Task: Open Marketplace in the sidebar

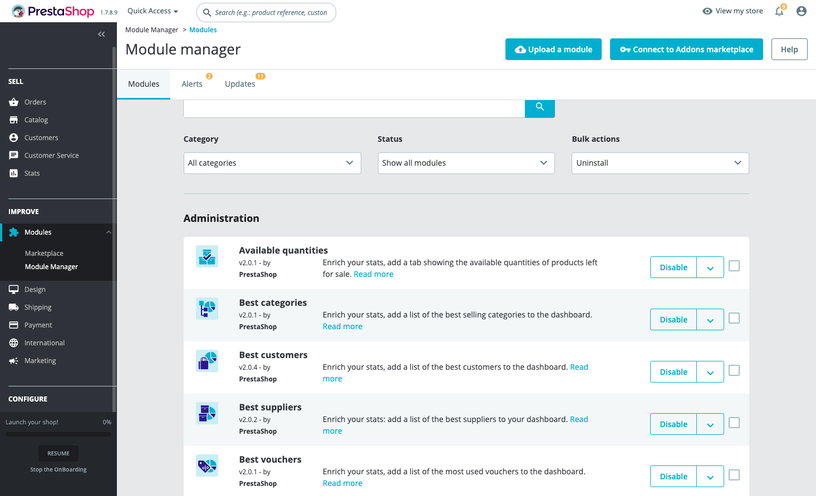Action: [x=44, y=254]
